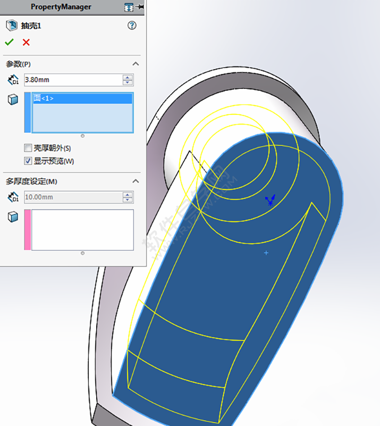Image resolution: width=380 pixels, height=426 pixels.
Task: Click the resize handle below multi-thickness list
Action: [x=82, y=253]
